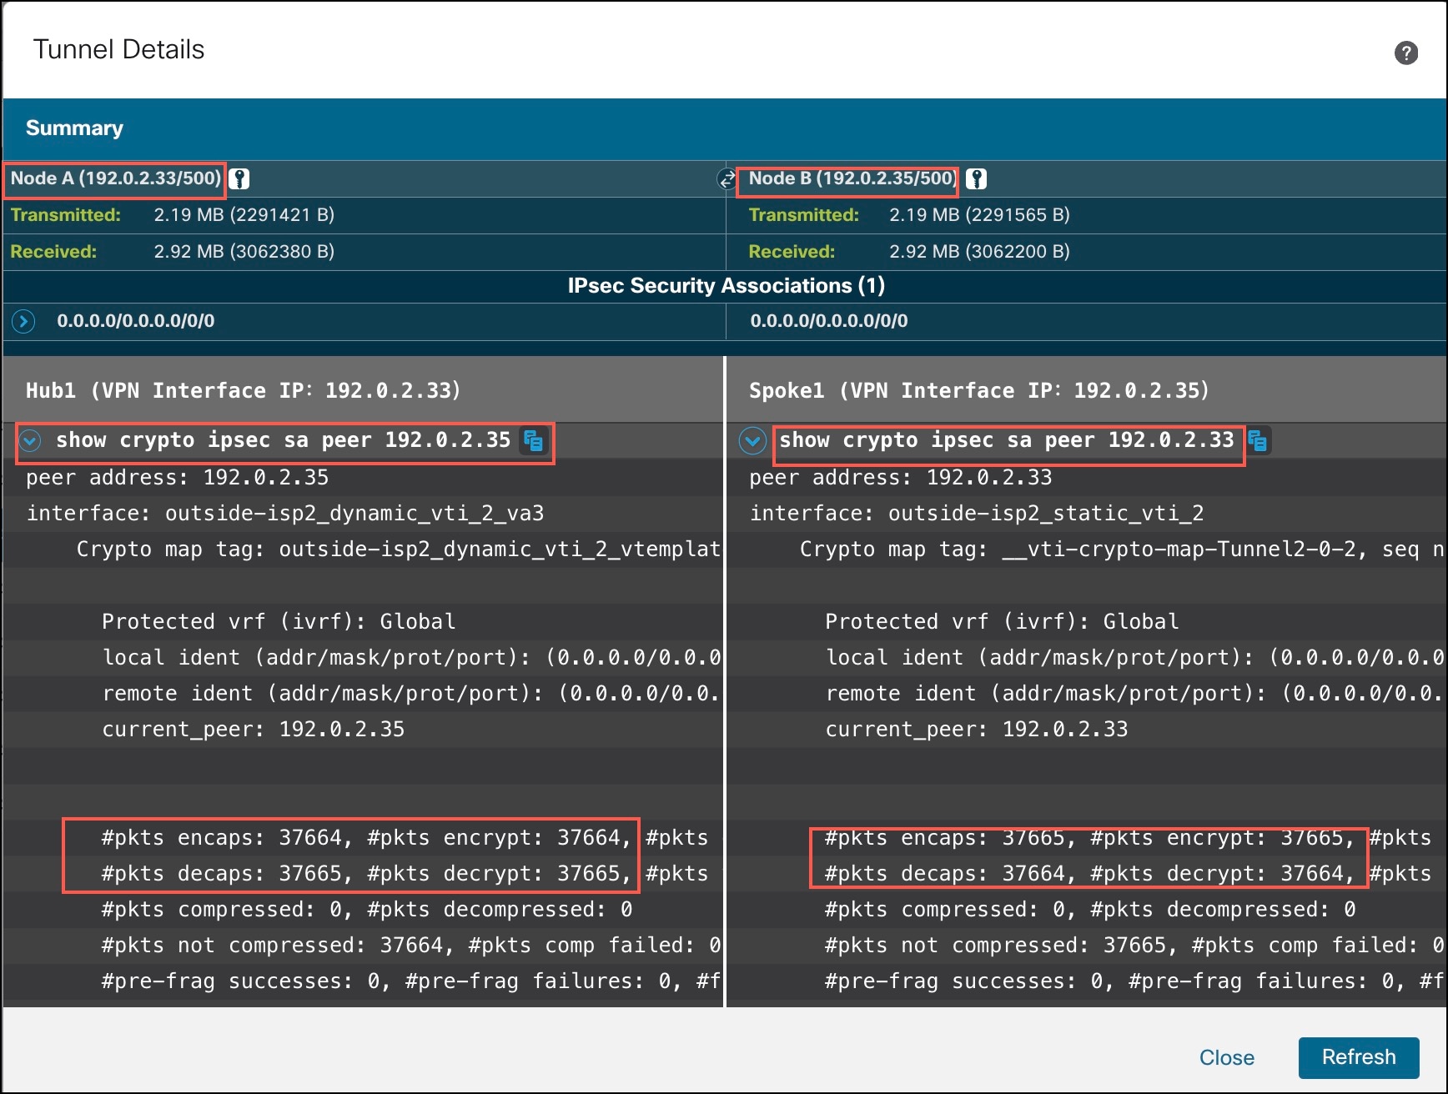
Task: Click the Refresh button
Action: 1359,1056
